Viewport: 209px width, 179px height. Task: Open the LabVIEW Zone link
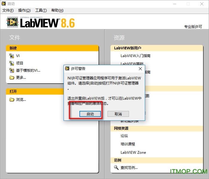pyautogui.click(x=133, y=153)
